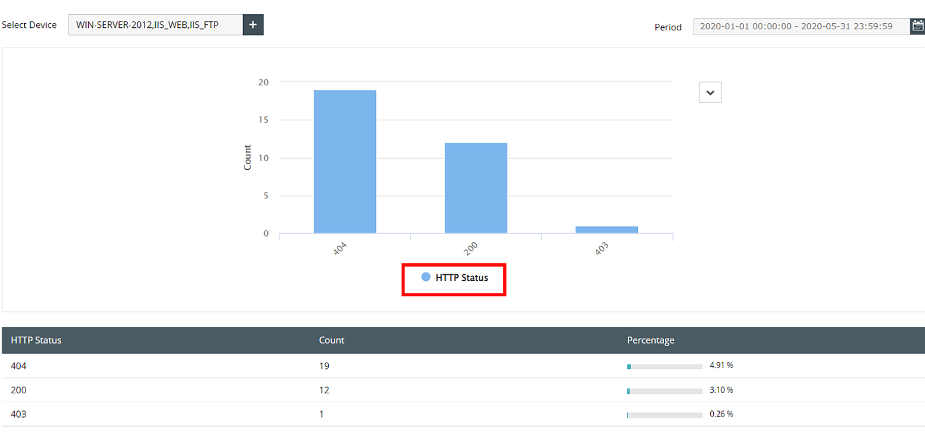Open the calendar icon for Period

pos(918,26)
